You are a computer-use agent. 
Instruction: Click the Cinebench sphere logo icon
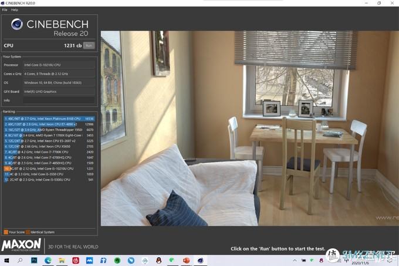17,25
